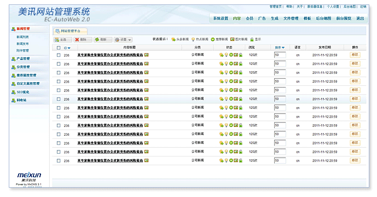The height and width of the screenshot is (197, 377).
Task: Tick the second row's checkbox
Action: tap(59, 63)
